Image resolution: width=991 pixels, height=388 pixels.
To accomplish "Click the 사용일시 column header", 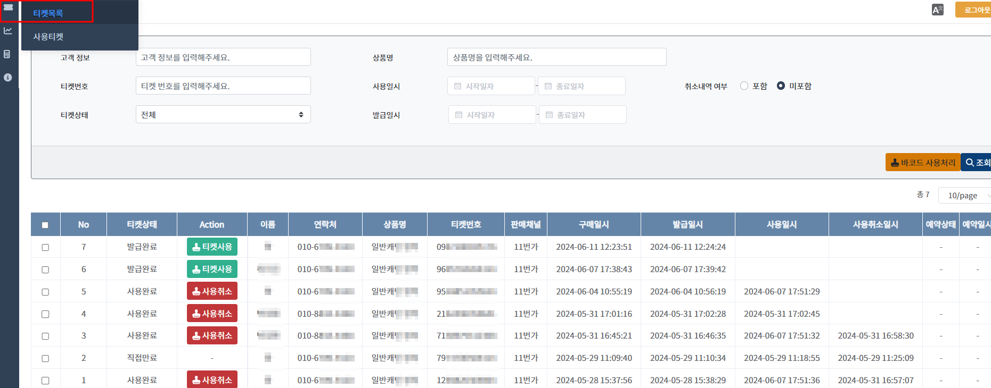I will pyautogui.click(x=782, y=224).
